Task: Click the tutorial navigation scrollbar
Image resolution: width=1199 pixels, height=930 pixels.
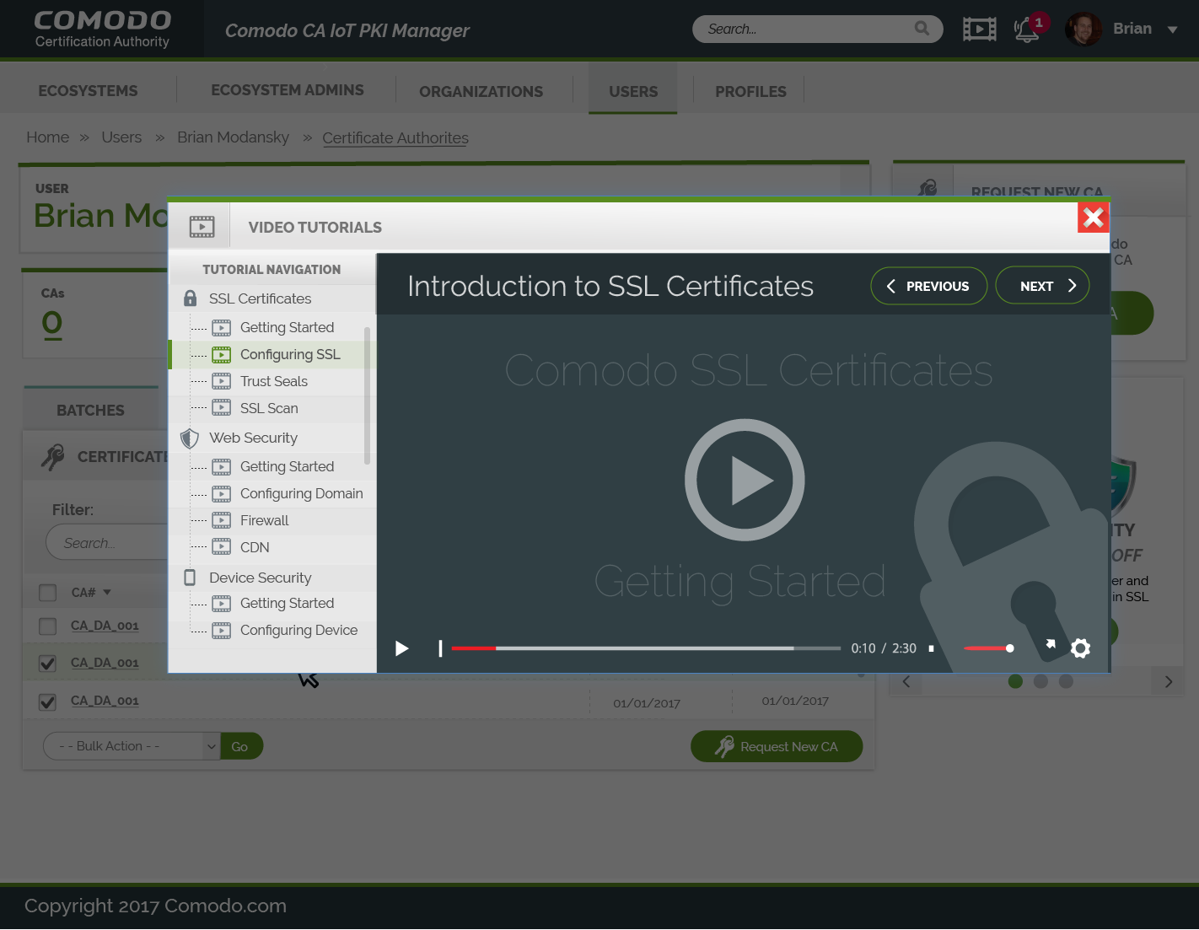Action: tap(367, 395)
